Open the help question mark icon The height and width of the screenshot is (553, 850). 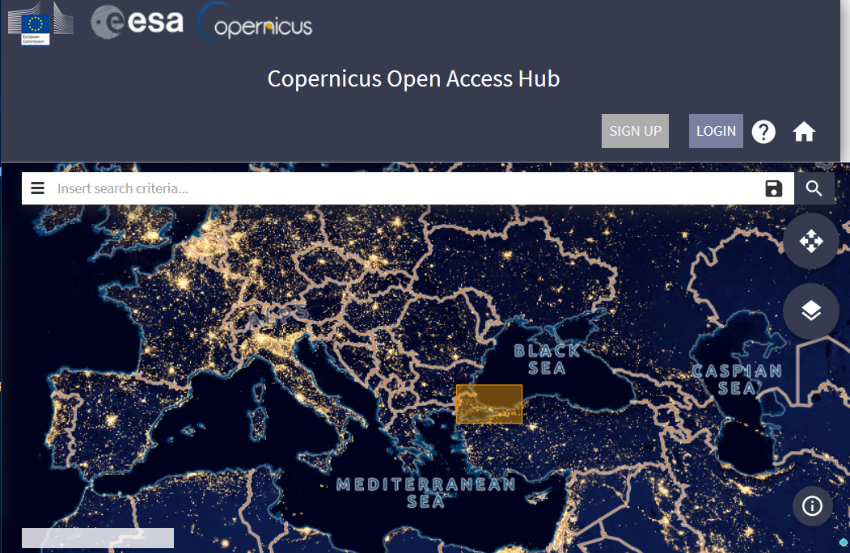coord(763,132)
